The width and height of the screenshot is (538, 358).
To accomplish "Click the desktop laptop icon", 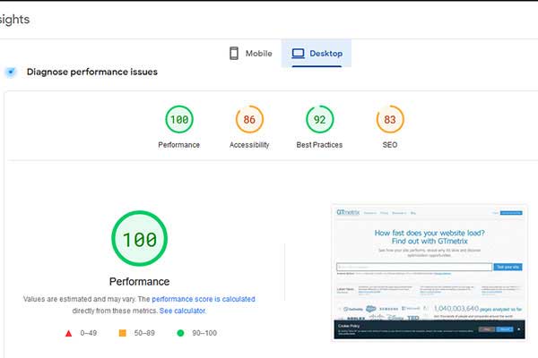I will point(298,54).
